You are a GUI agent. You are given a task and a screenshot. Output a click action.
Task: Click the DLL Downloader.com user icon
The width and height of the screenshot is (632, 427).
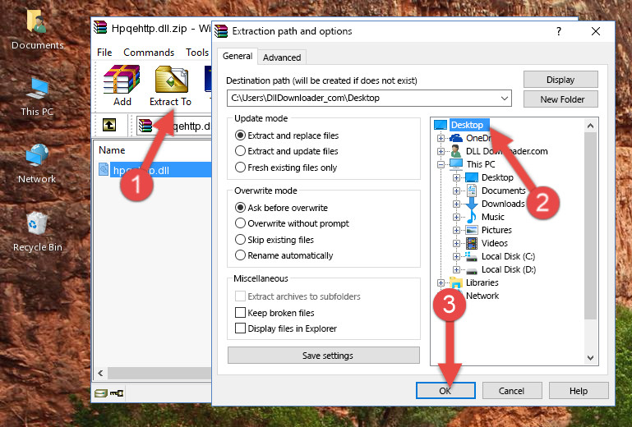456,151
